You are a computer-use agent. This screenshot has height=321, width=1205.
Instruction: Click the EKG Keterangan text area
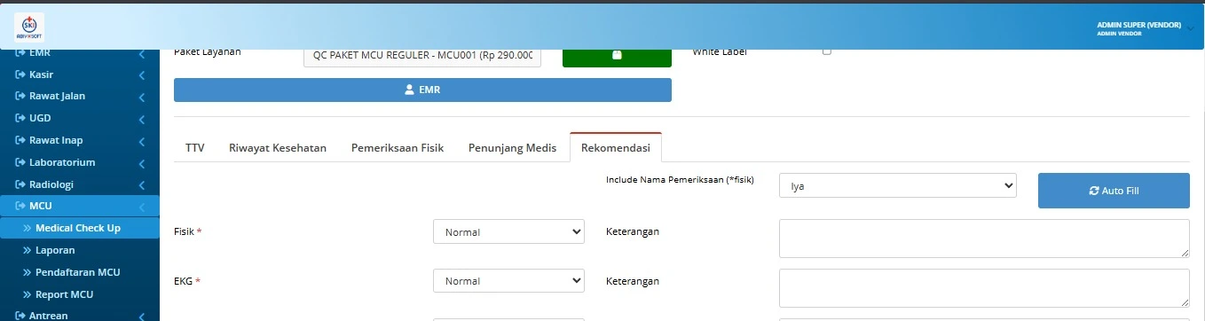984,288
